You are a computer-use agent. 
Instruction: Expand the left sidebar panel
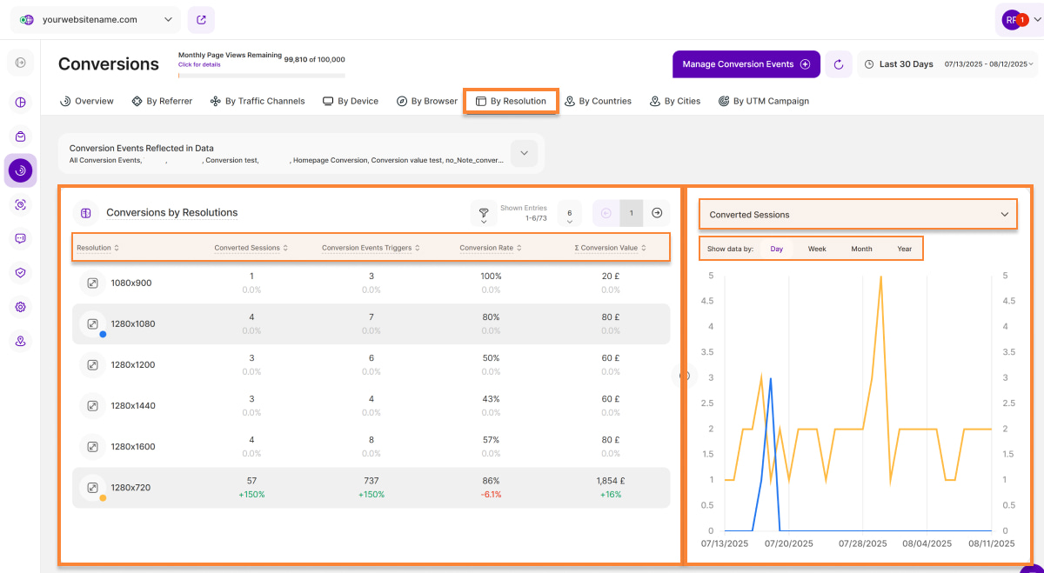click(21, 63)
